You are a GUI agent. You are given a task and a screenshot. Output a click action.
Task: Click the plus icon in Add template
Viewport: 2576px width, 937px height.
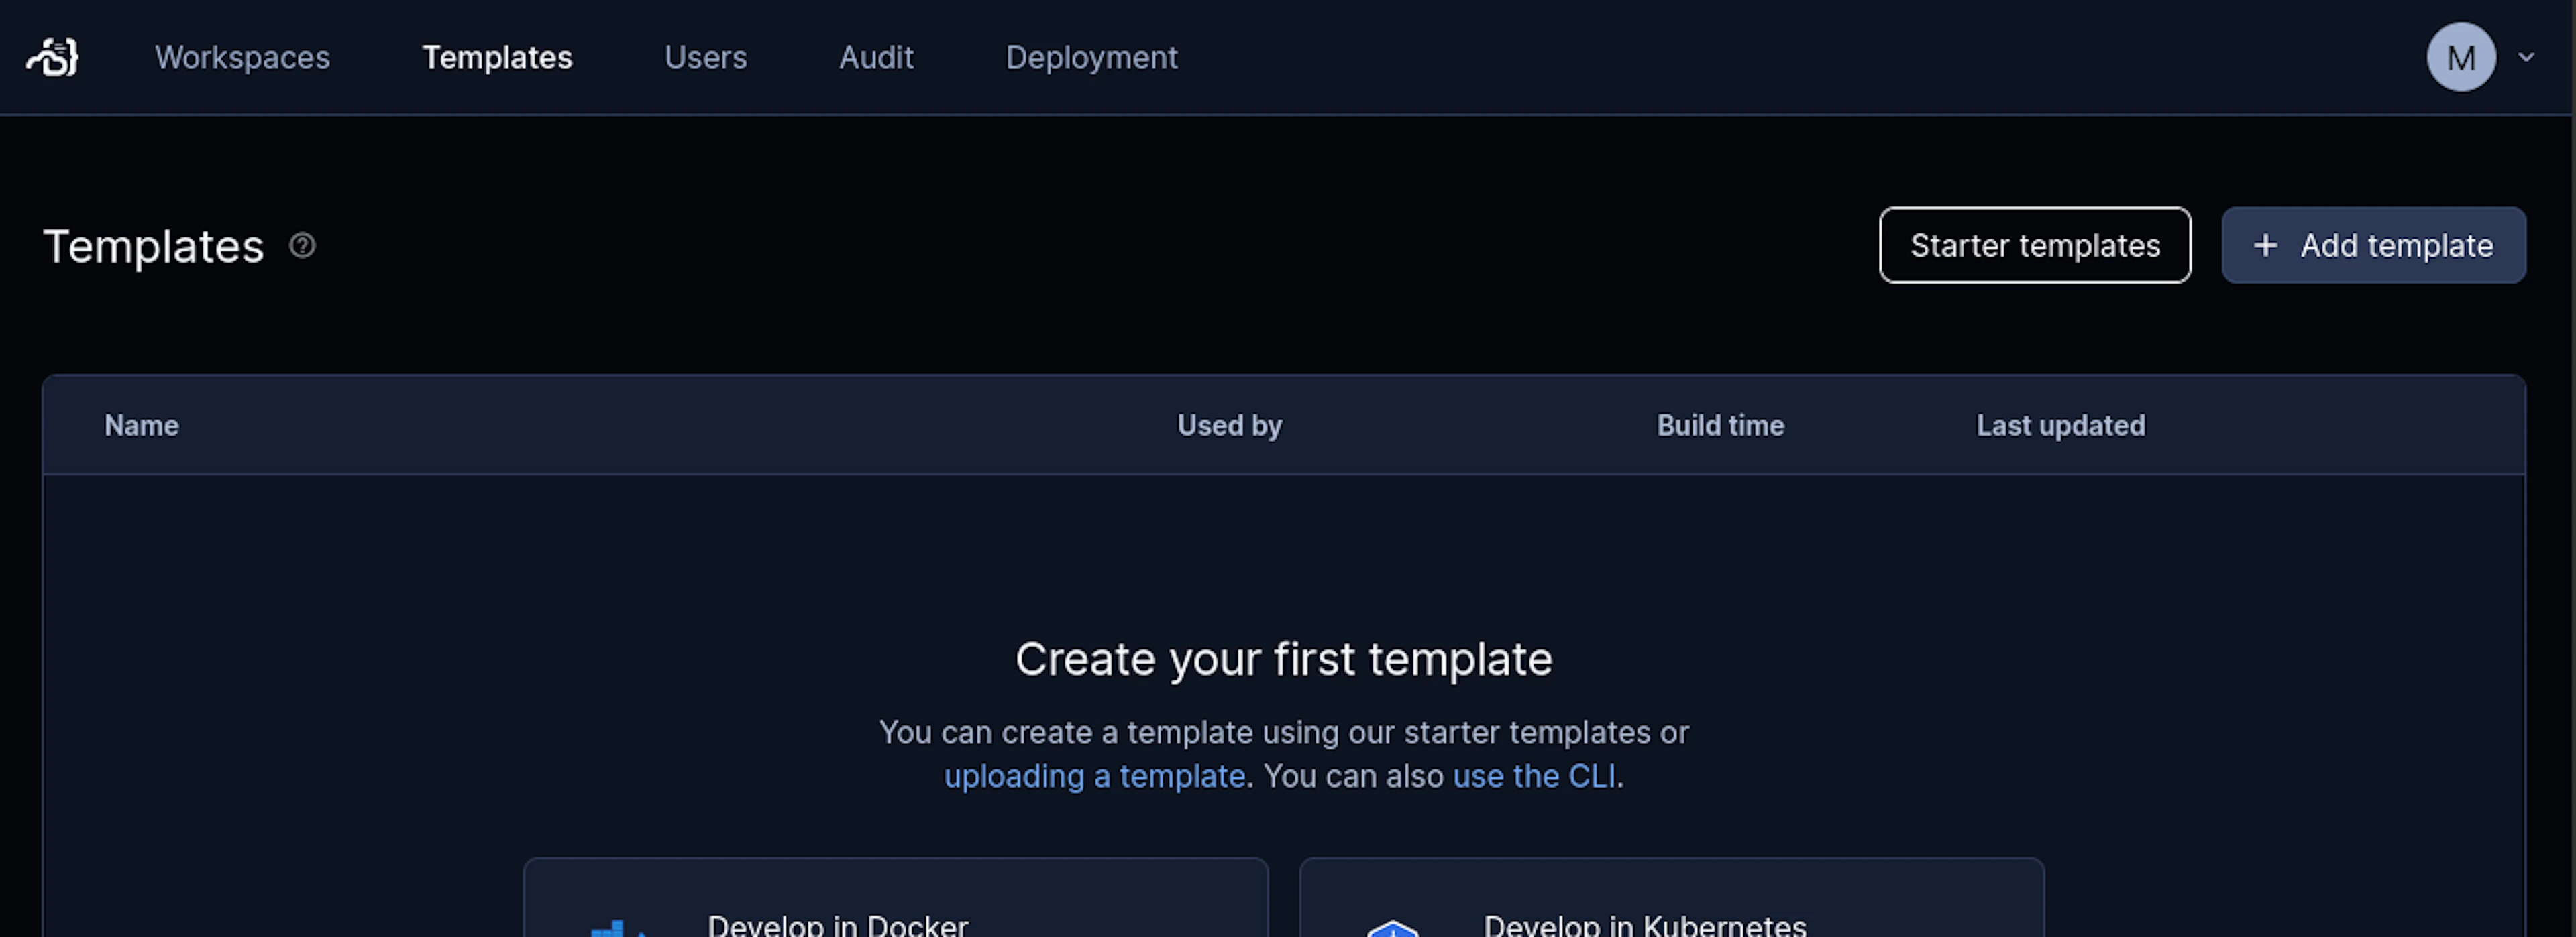[2265, 246]
